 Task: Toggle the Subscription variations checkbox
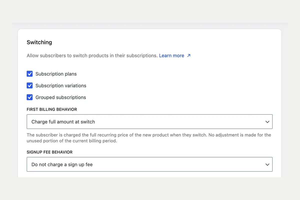(x=29, y=85)
